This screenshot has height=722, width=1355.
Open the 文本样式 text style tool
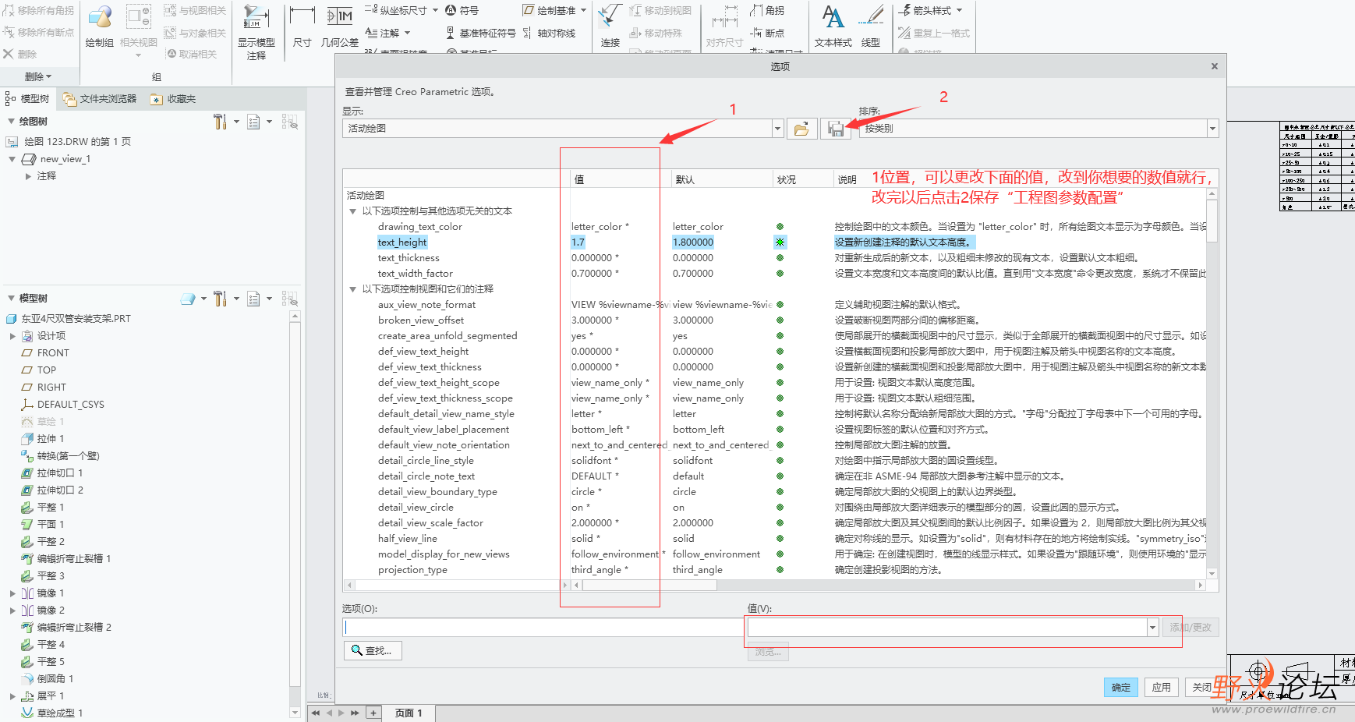(833, 27)
